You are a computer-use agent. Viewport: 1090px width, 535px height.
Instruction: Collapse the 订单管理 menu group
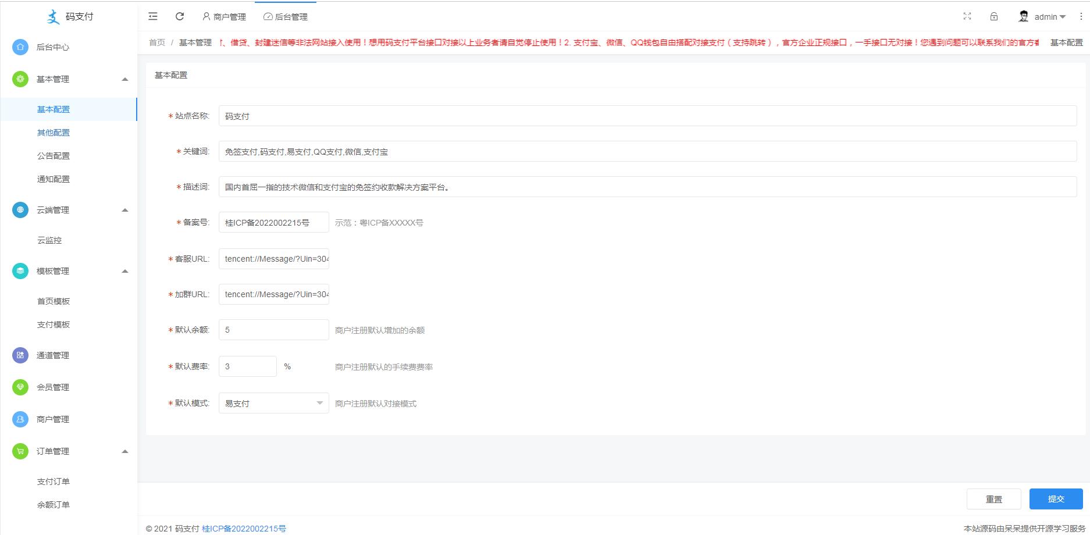124,451
